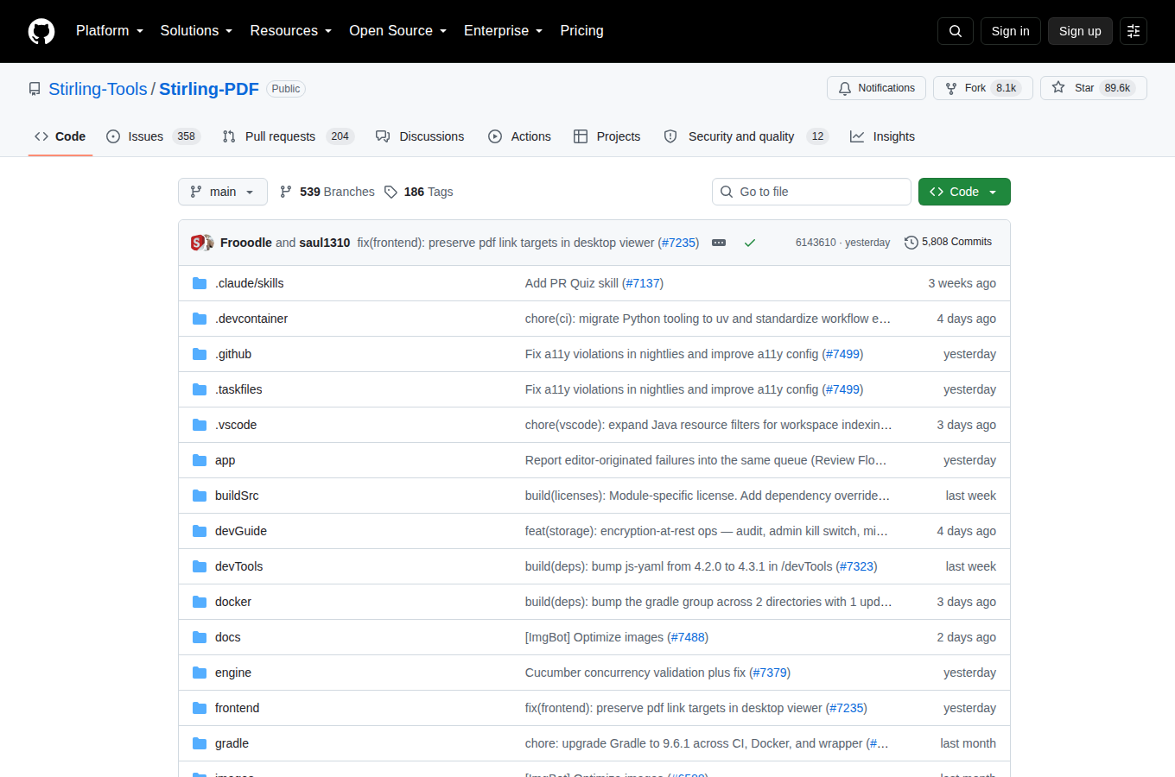Open the Discussions tab
Viewport: 1175px width, 777px height.
pyautogui.click(x=420, y=136)
